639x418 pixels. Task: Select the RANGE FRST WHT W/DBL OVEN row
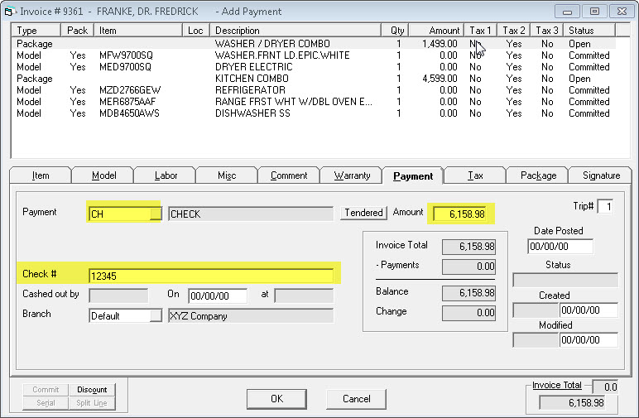pos(314,102)
